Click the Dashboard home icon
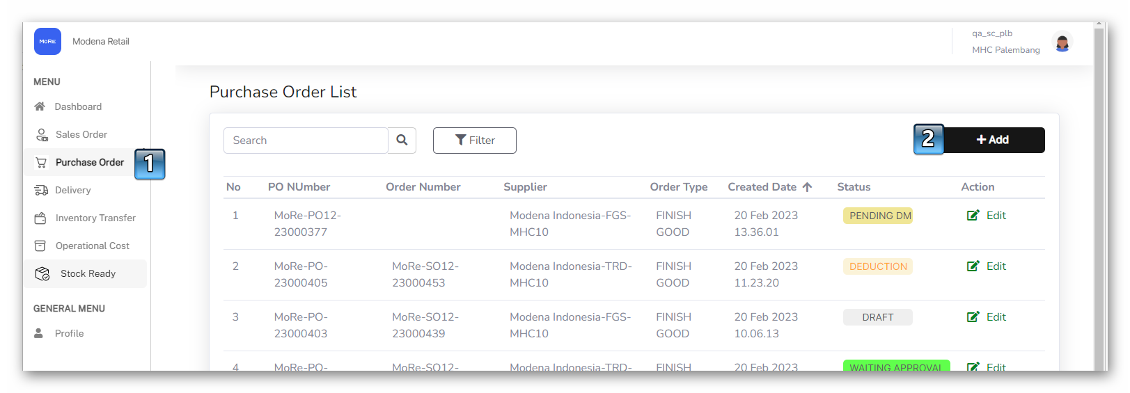The width and height of the screenshot is (1130, 393). [40, 106]
